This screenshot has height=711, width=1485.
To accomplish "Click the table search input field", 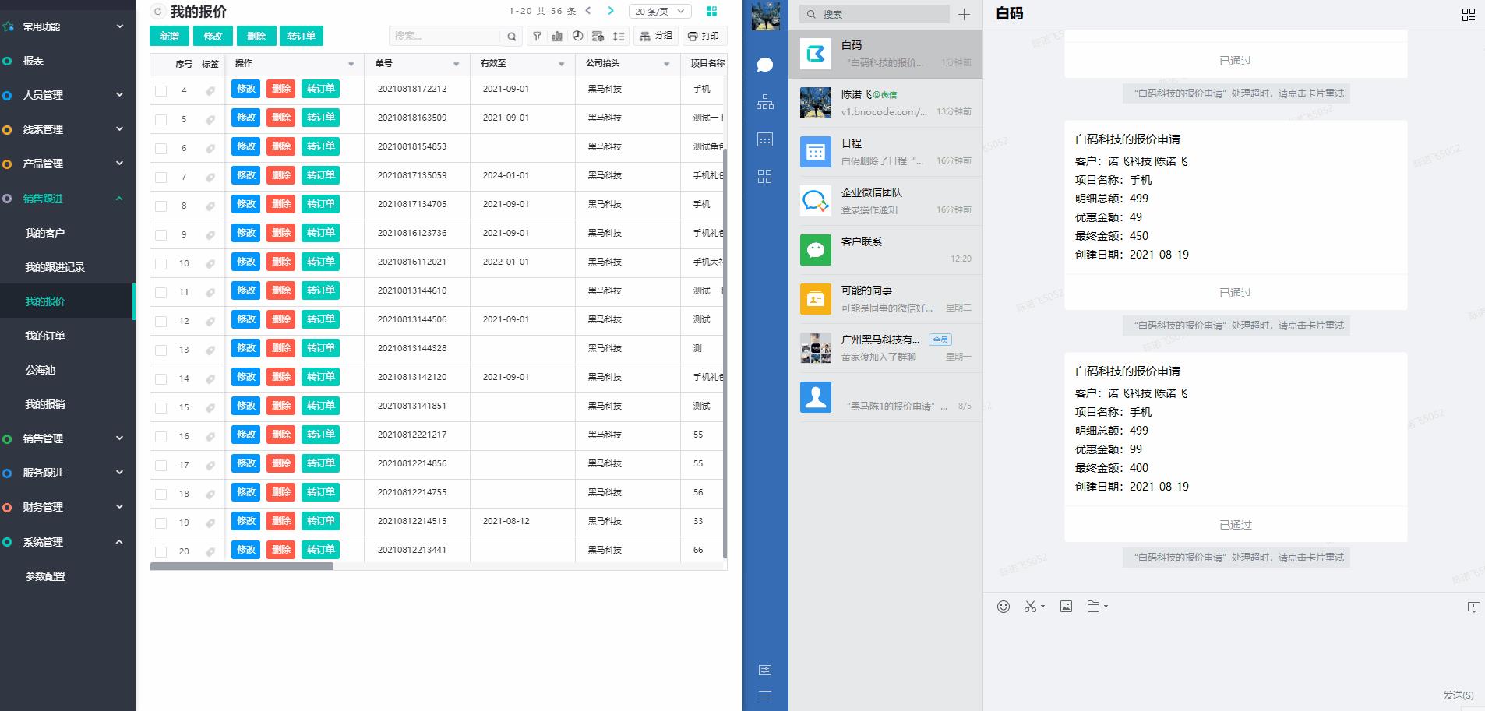I will (444, 36).
